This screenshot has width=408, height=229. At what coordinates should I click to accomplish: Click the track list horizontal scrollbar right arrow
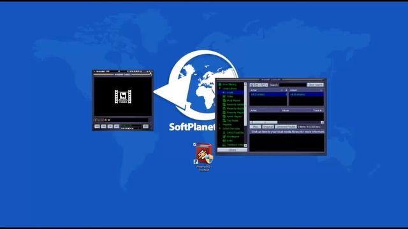[x=322, y=122]
